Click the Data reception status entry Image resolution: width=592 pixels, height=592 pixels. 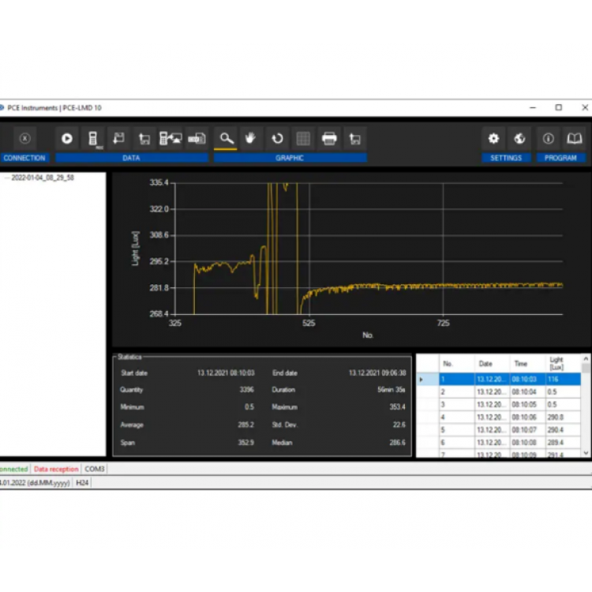(56, 470)
